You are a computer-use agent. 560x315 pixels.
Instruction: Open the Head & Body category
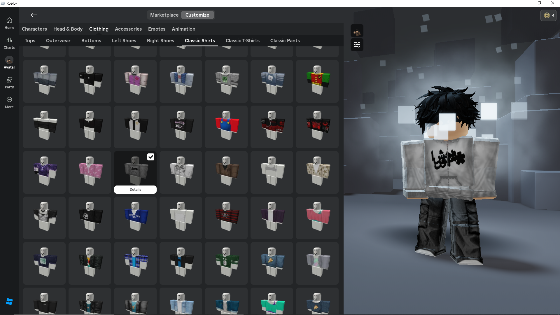pos(68,29)
